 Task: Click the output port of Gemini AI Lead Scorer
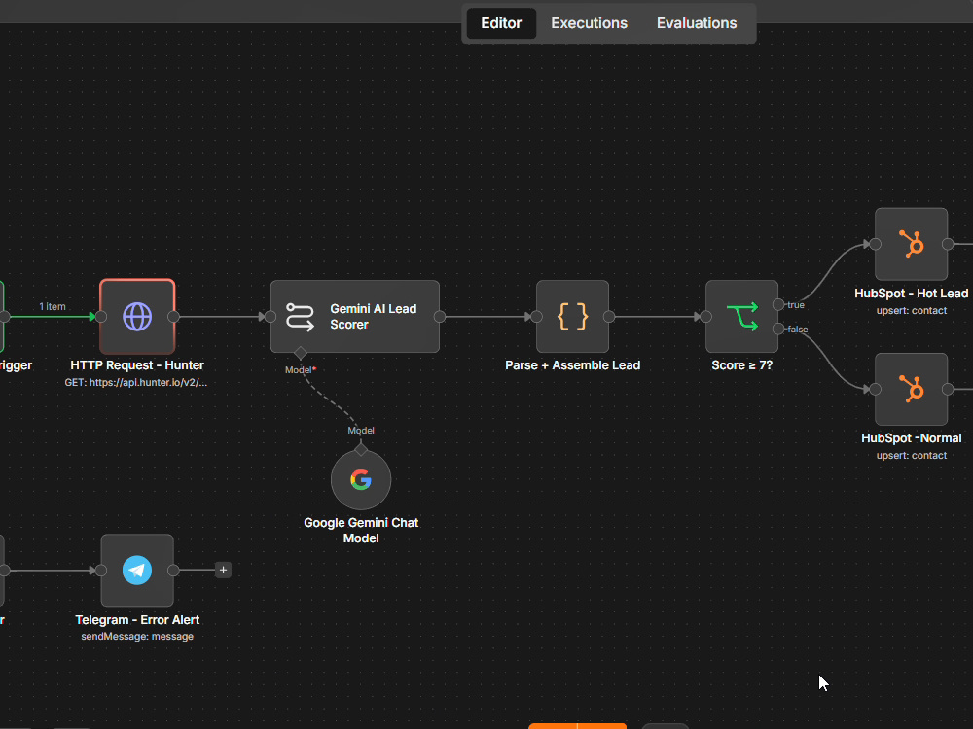pyautogui.click(x=440, y=317)
